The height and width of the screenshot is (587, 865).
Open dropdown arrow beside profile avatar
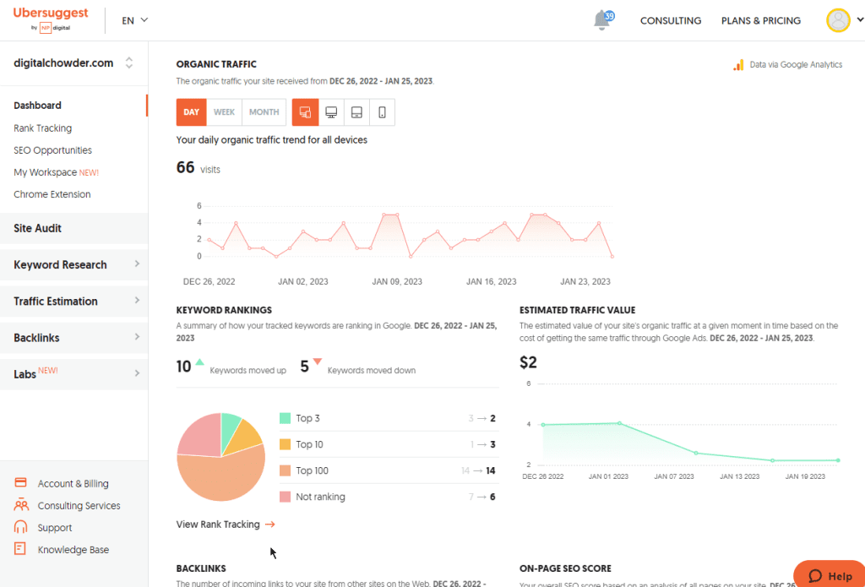point(859,19)
